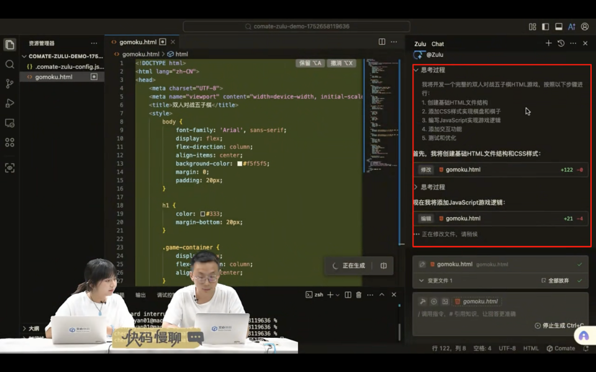Image resolution: width=596 pixels, height=372 pixels.
Task: Open the 资源管理器 more actions menu
Action: point(94,43)
